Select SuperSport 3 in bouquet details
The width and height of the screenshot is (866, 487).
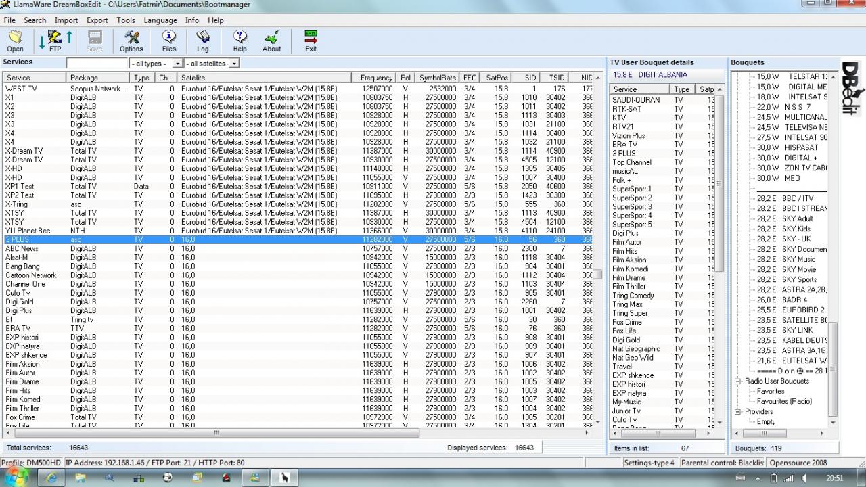[632, 207]
